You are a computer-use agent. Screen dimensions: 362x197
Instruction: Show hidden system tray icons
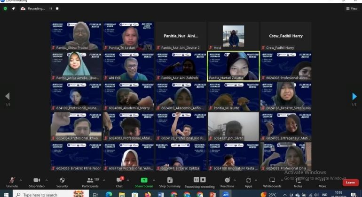coord(284,195)
